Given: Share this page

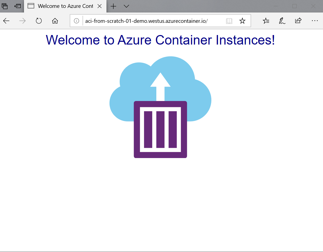Looking at the screenshot, I should (x=298, y=21).
